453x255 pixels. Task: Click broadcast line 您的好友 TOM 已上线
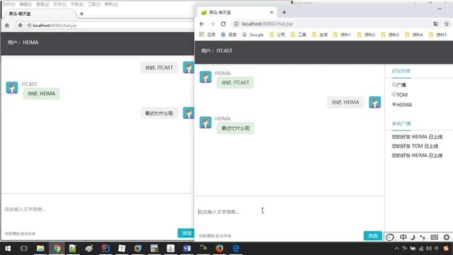pos(415,146)
